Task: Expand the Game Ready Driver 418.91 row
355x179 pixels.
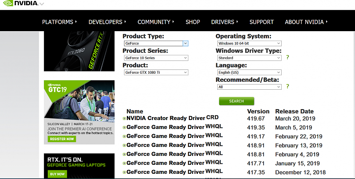Action: coord(124,145)
